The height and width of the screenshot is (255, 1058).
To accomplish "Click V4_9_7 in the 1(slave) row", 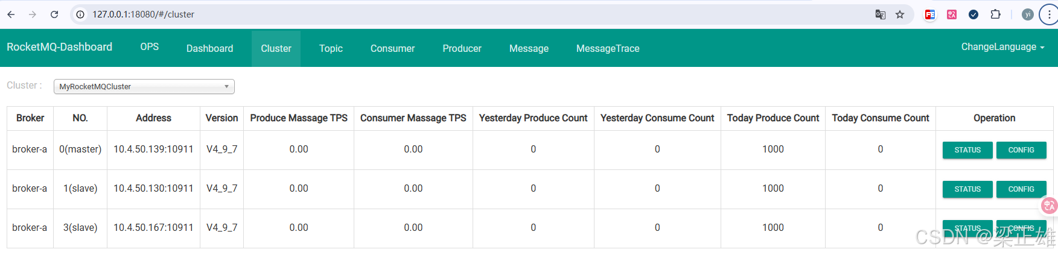I will click(221, 188).
